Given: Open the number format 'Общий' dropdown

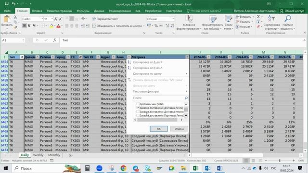Looking at the screenshot, I should (x=173, y=19).
